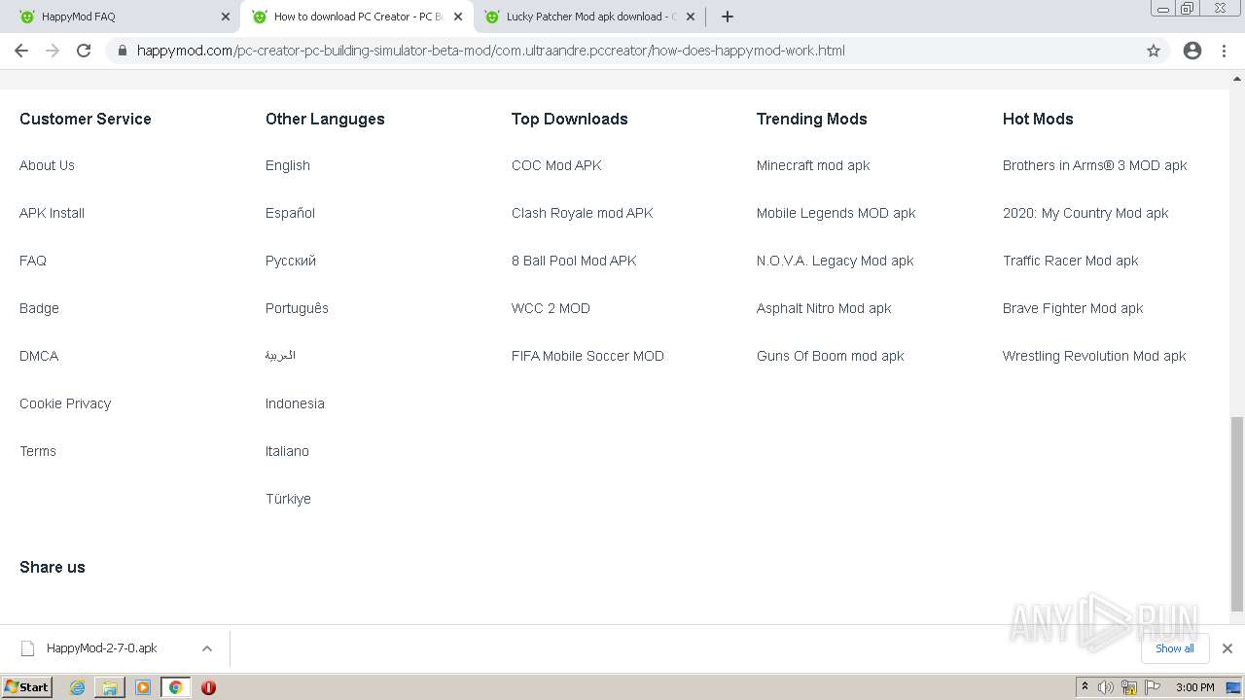The width and height of the screenshot is (1245, 700).
Task: Open 2020: My Country Mod apk link
Action: [1085, 213]
